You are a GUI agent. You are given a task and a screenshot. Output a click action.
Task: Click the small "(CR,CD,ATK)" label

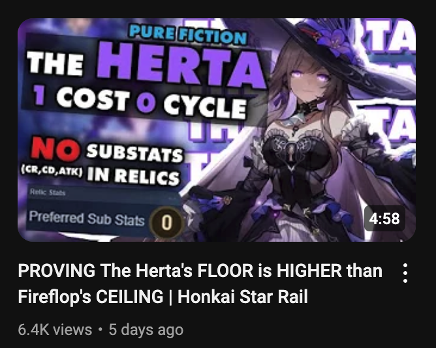(52, 169)
